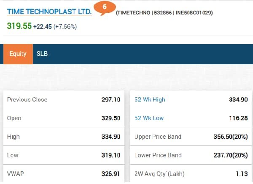Open the 52 Wk High link
This screenshot has height=184, width=253.
[x=150, y=100]
